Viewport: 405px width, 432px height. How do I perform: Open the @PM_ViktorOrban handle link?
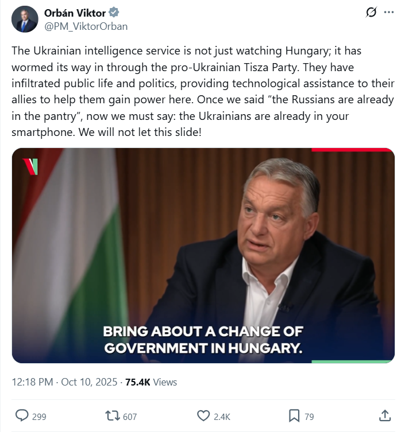(86, 26)
